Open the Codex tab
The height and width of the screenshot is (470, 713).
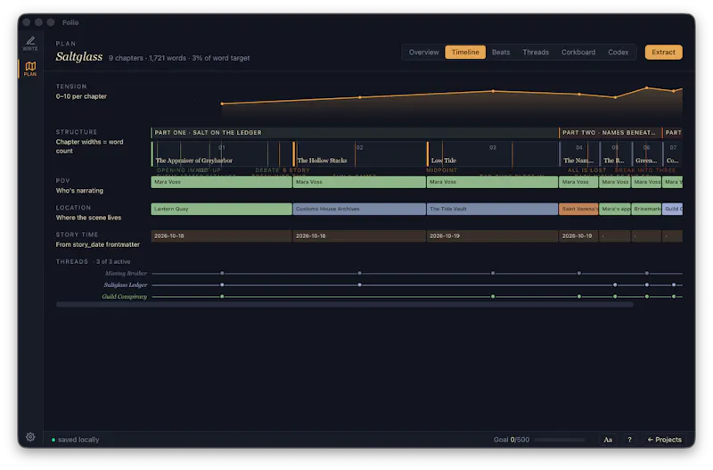pyautogui.click(x=618, y=53)
